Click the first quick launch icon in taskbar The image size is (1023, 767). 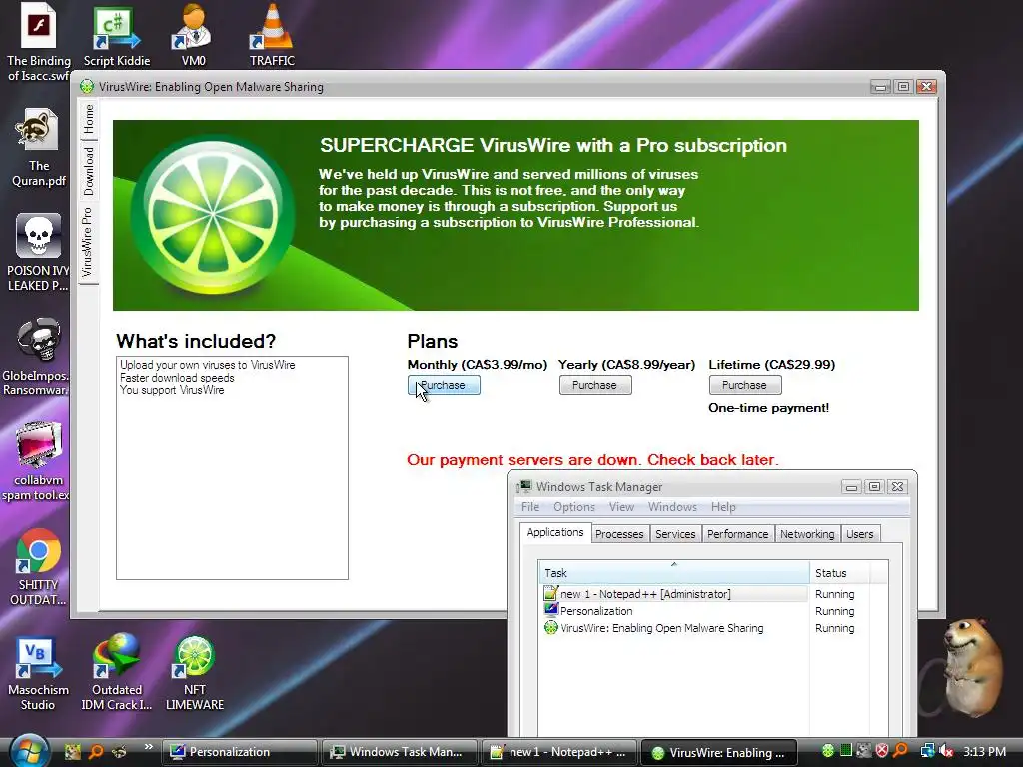point(72,752)
